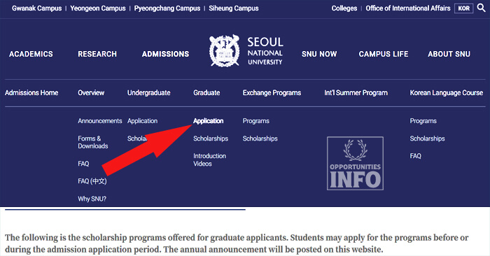
Task: Open Introduction Videos link
Action: point(209,159)
